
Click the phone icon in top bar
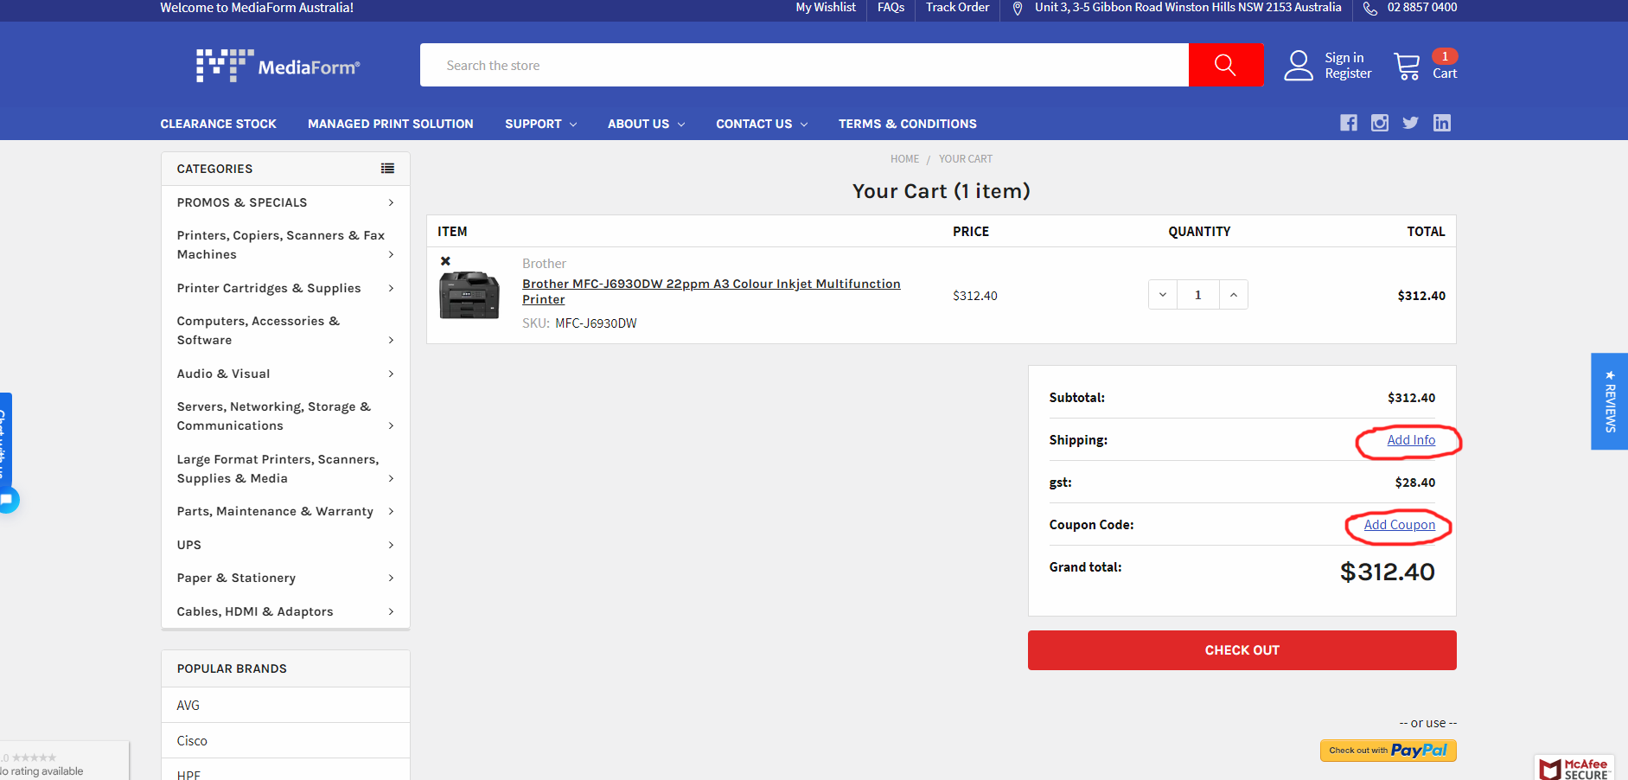pos(1370,8)
